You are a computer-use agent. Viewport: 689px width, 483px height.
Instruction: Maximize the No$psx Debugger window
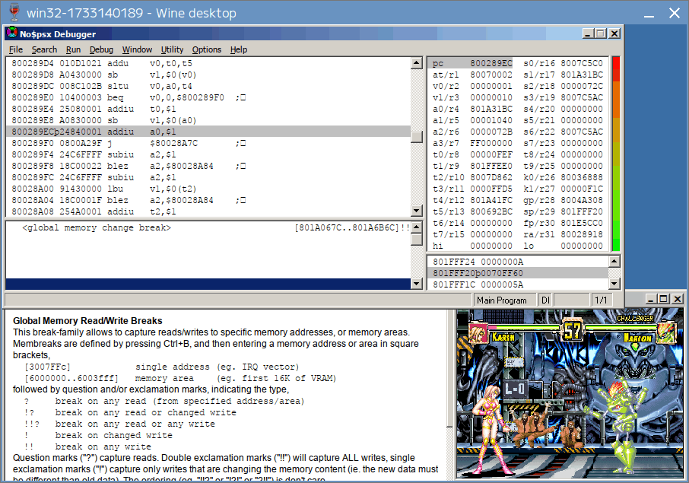coord(601,33)
